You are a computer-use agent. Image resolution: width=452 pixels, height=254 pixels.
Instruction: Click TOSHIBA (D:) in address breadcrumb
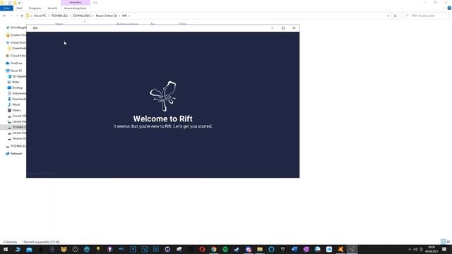point(59,16)
